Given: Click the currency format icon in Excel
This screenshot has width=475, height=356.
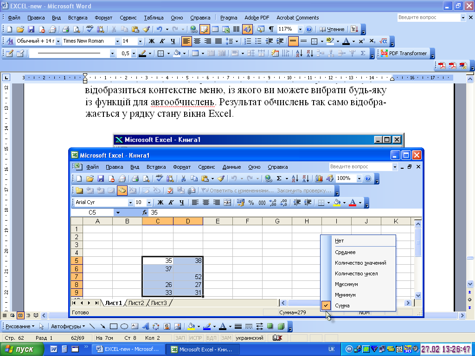Looking at the screenshot, I should point(241,203).
